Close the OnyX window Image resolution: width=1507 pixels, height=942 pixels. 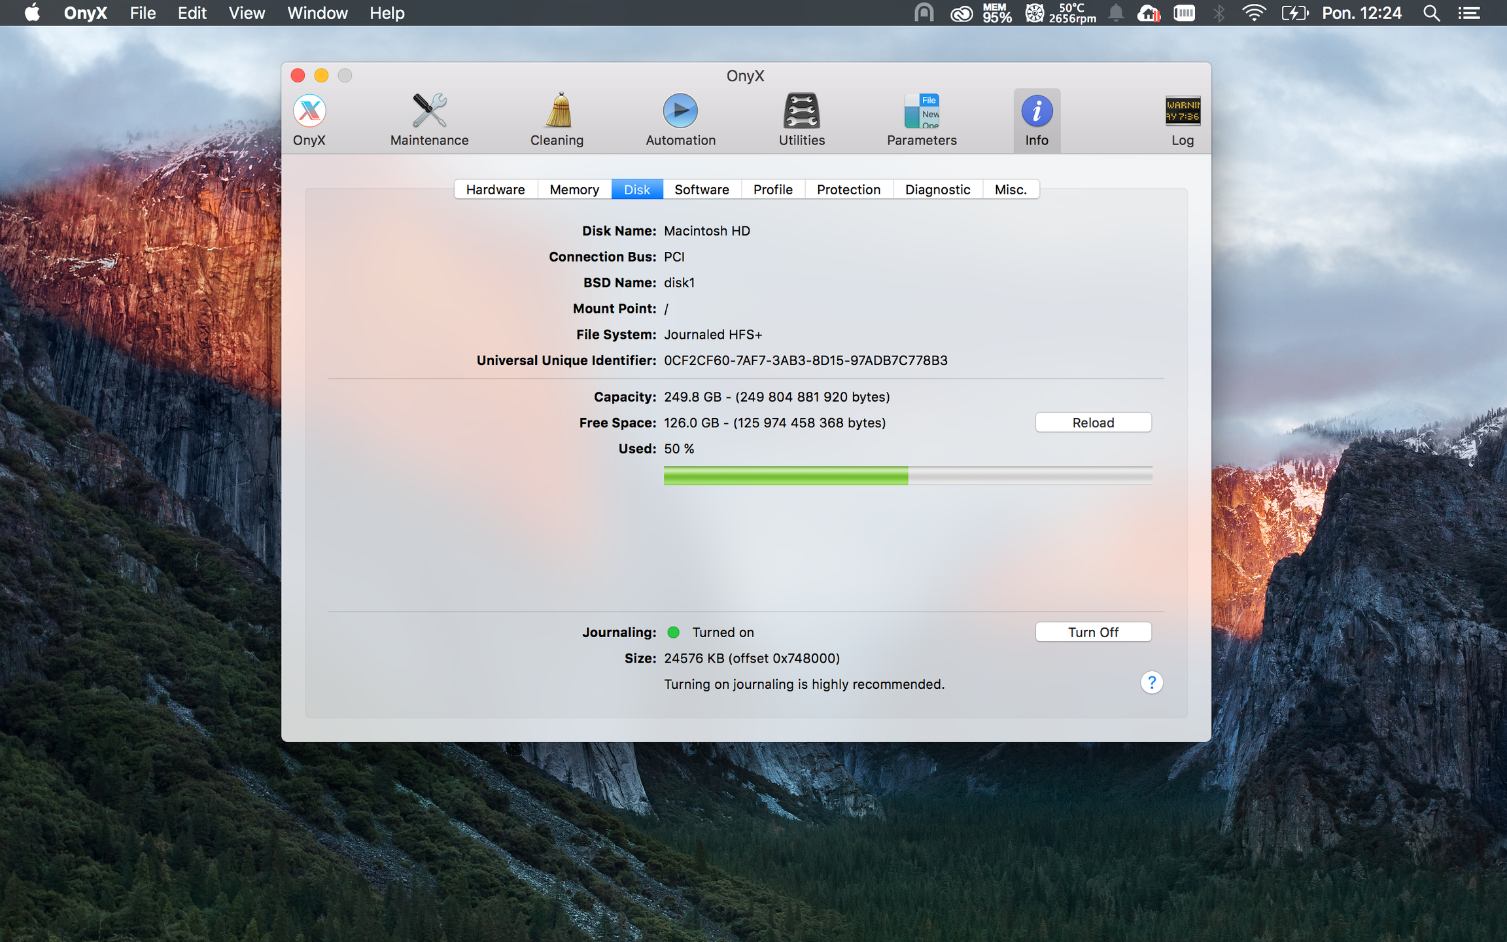[298, 75]
